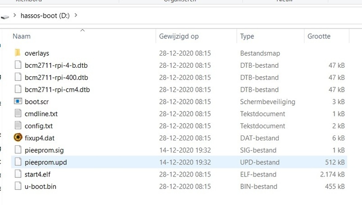Click the start4.elf file icon
Viewport: 362px width, 205px height.
click(18, 174)
